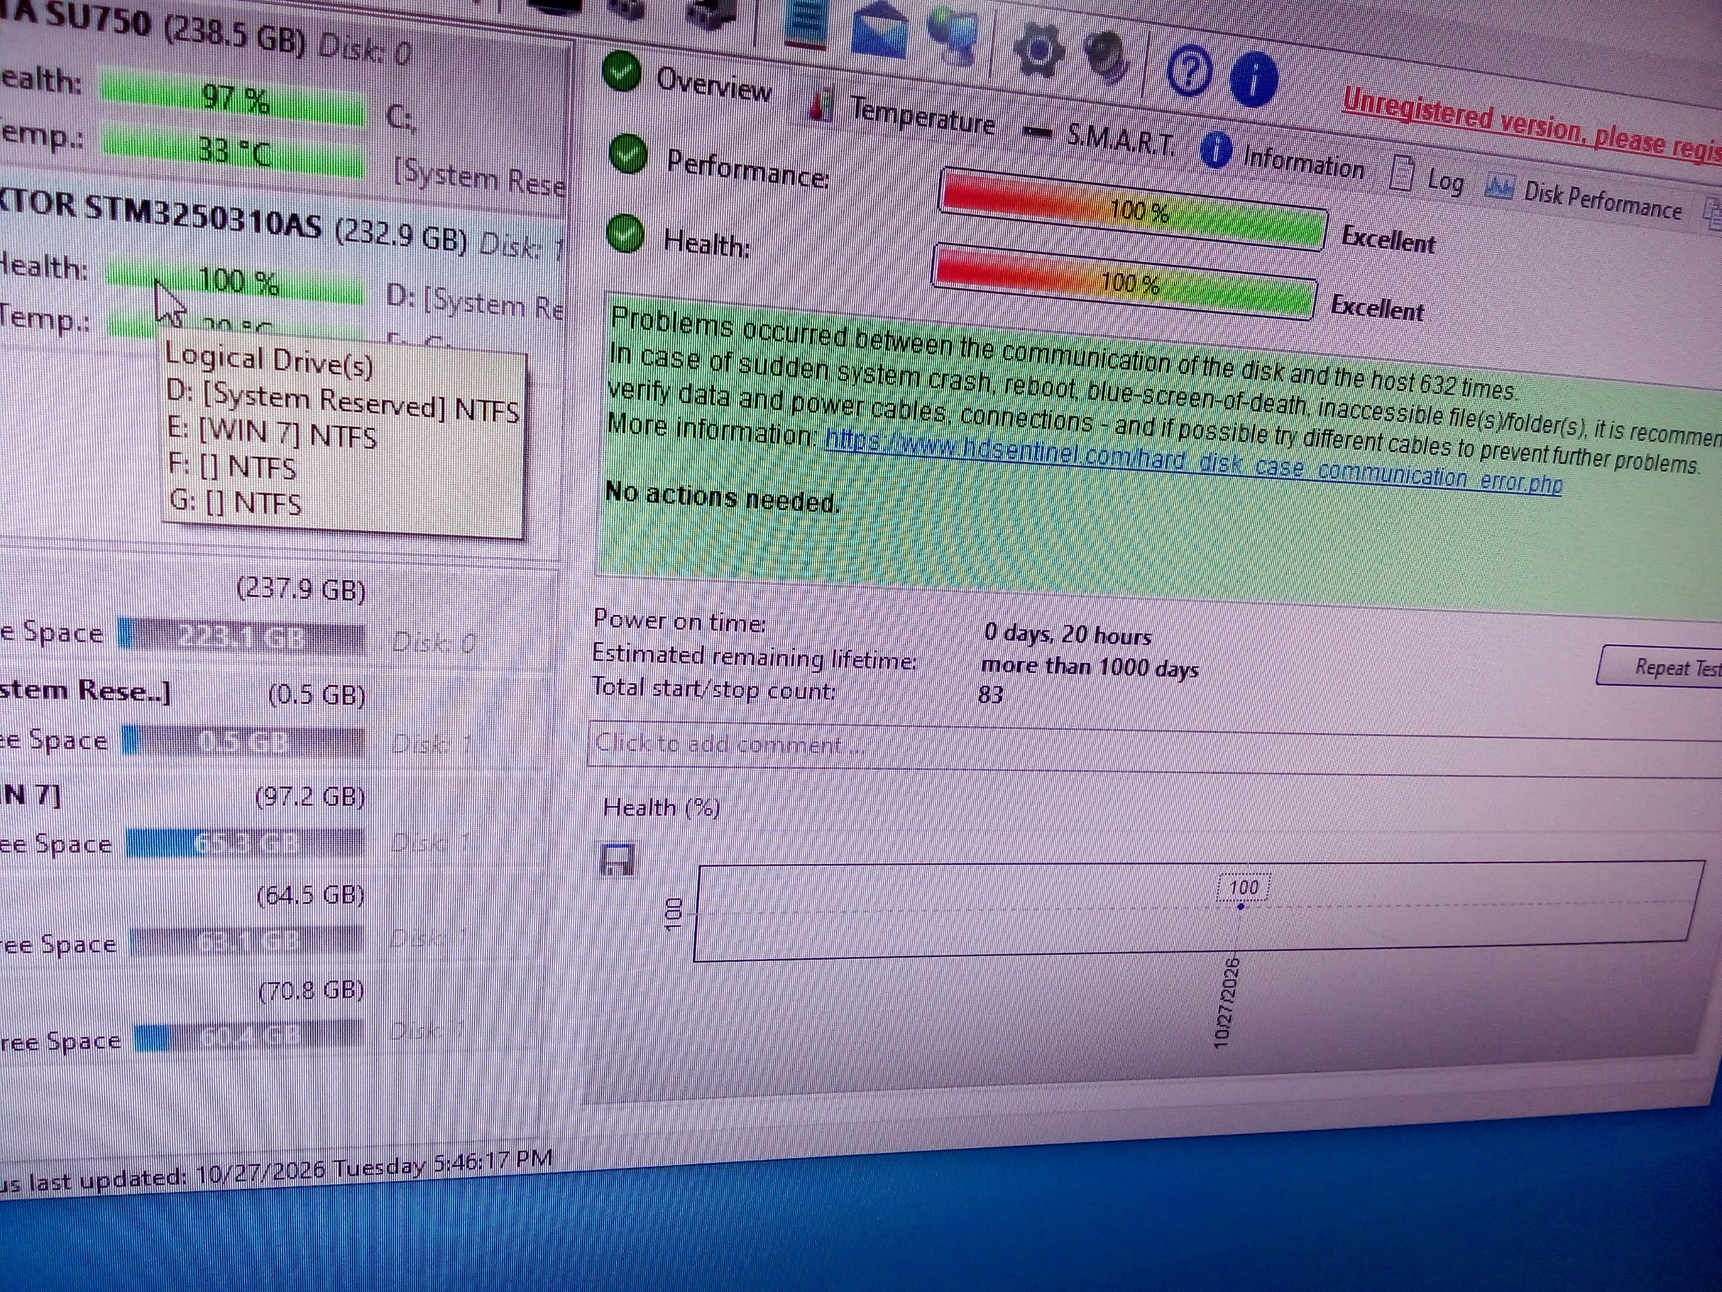Click the 33 °C temperature bar
This screenshot has width=1722, height=1292.
click(233, 149)
